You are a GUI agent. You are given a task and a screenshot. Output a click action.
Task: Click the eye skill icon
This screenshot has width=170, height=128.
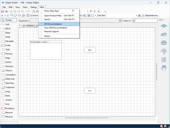click(164, 26)
